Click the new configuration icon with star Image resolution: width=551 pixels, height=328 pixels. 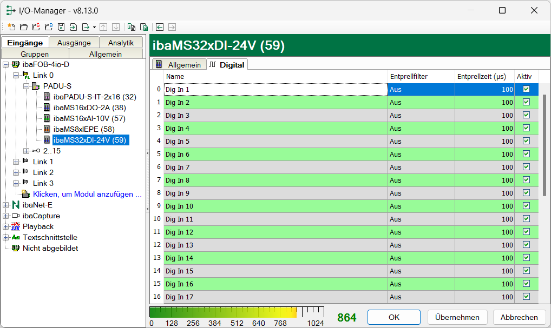click(x=11, y=26)
